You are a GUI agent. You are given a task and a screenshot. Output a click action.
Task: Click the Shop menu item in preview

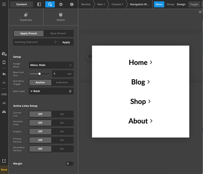[x=138, y=102]
